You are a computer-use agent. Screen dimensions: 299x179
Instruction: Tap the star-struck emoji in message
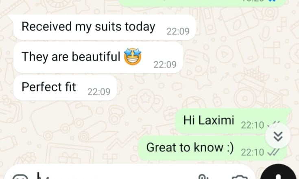133,56
